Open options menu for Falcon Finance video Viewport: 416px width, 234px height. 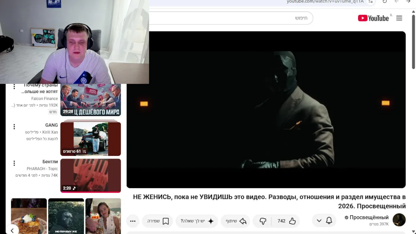[14, 87]
